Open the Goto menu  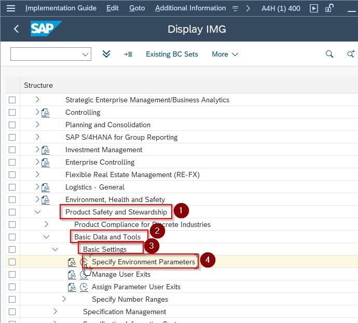(x=137, y=8)
